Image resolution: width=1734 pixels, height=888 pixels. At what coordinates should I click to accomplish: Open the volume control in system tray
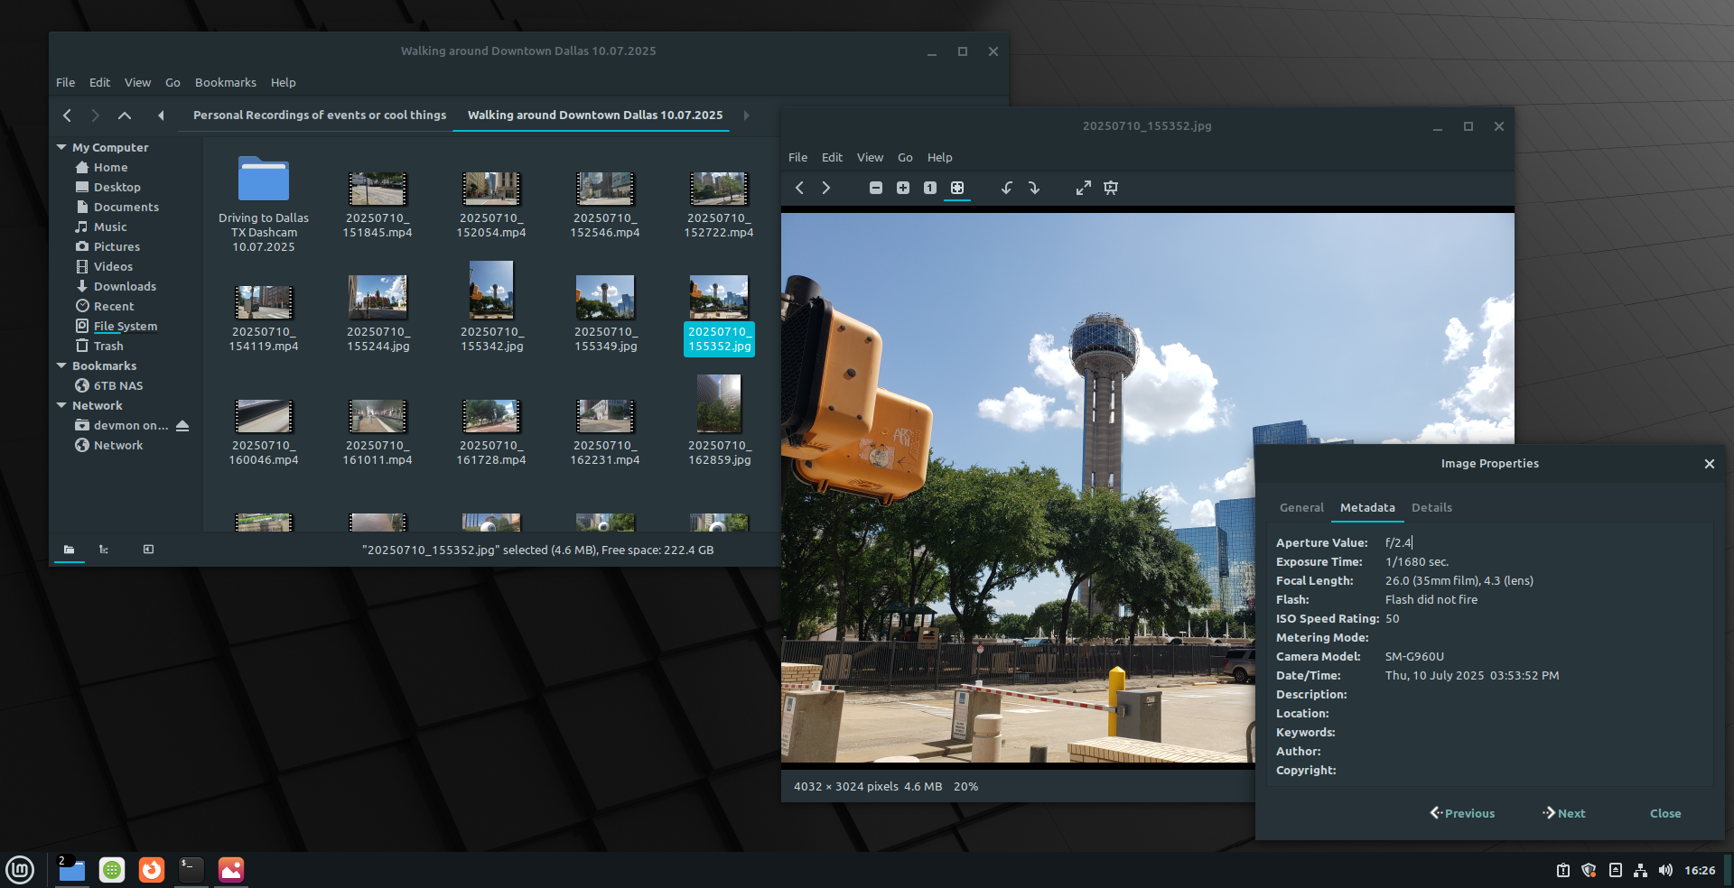click(1665, 870)
